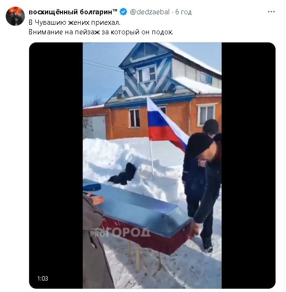Open the display name восхищённый болгарин

[71, 12]
